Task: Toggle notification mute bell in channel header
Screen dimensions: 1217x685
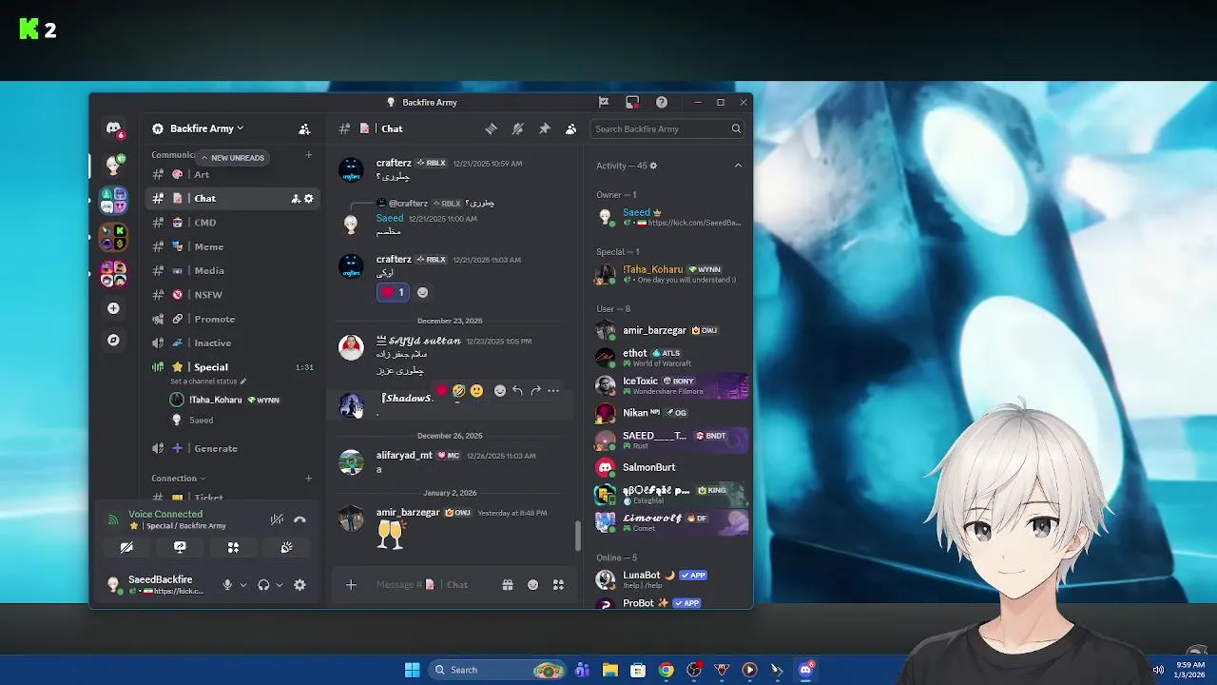Action: pos(517,128)
